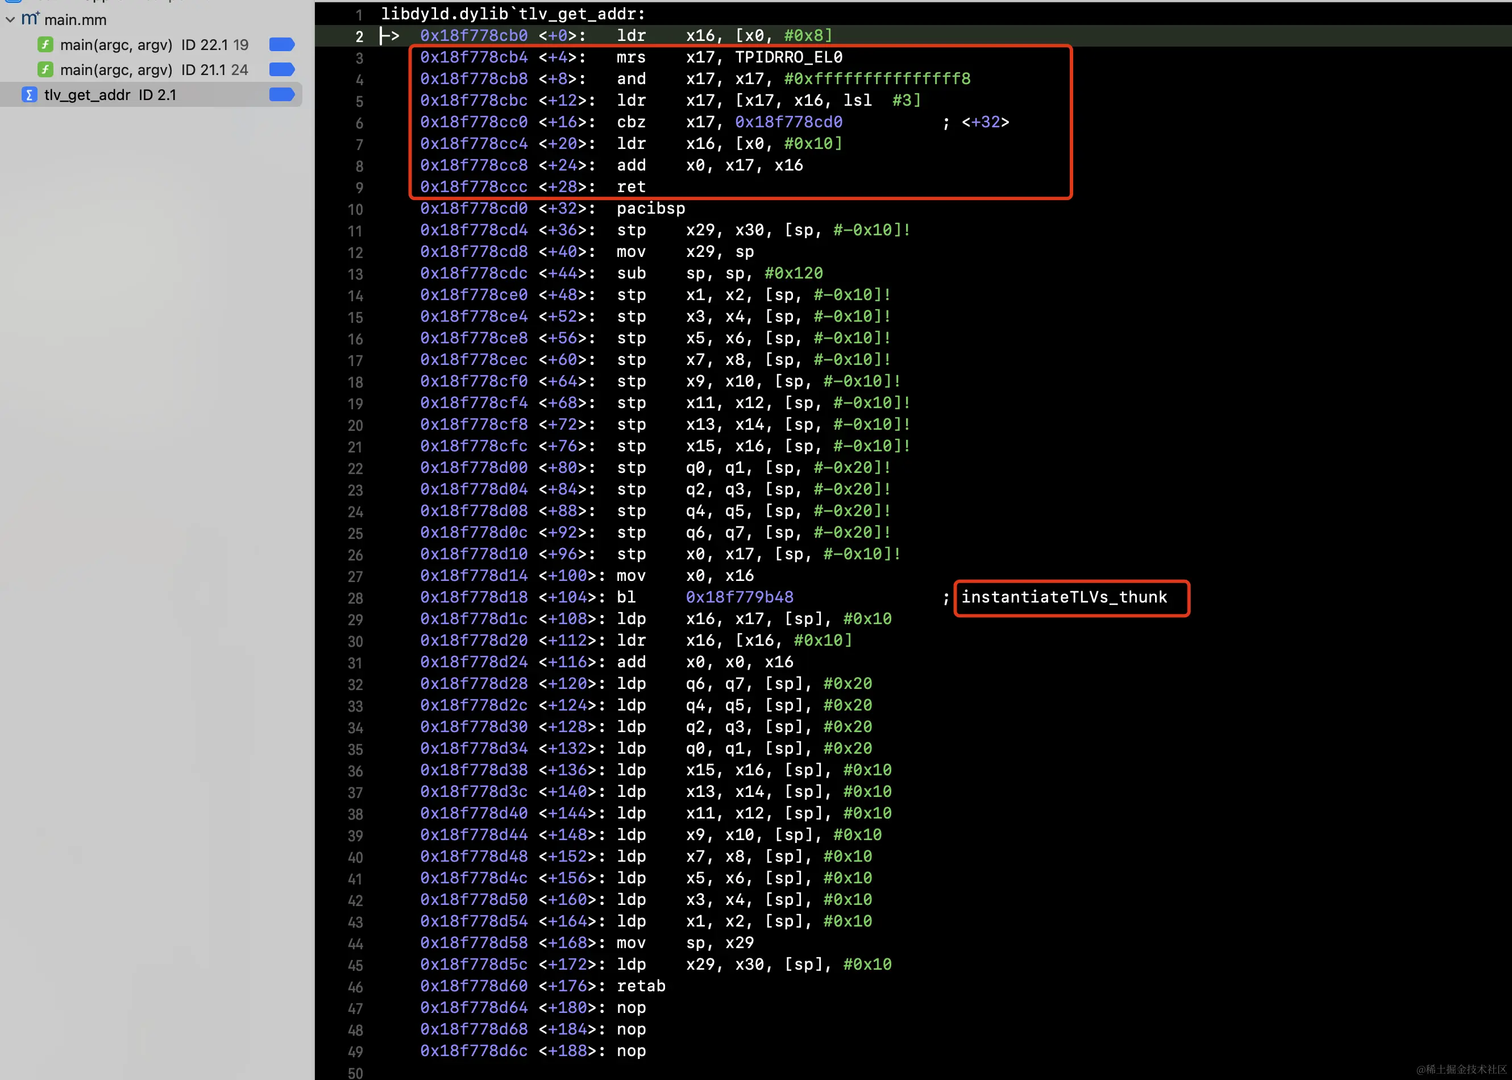The image size is (1512, 1080).
Task: Click the main.mm Objective-C++ file icon
Action: (x=30, y=19)
